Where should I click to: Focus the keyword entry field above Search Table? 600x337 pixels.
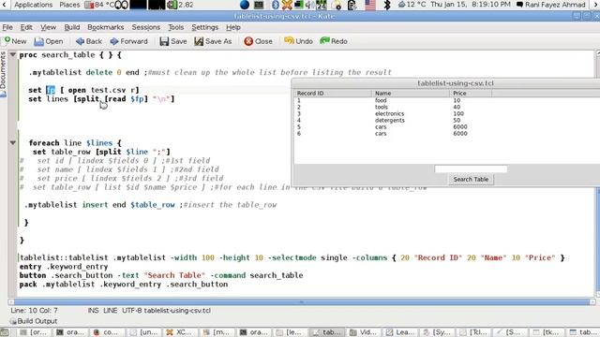[x=471, y=168]
